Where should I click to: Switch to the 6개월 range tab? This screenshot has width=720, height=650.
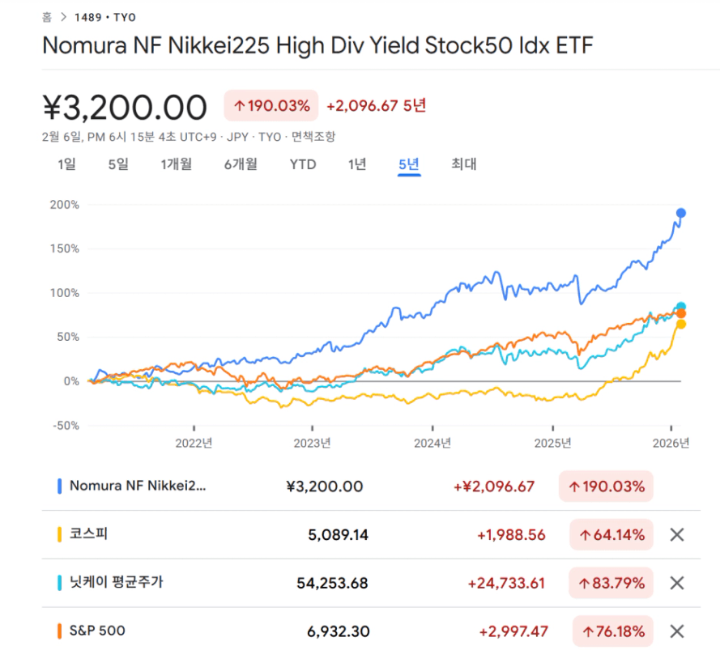(x=241, y=164)
